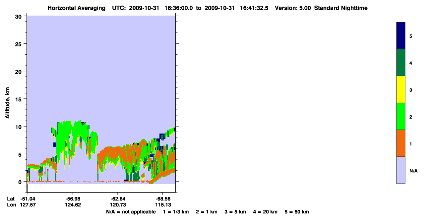Click longitude value 127.57
This screenshot has height=221, width=431.
28,205
